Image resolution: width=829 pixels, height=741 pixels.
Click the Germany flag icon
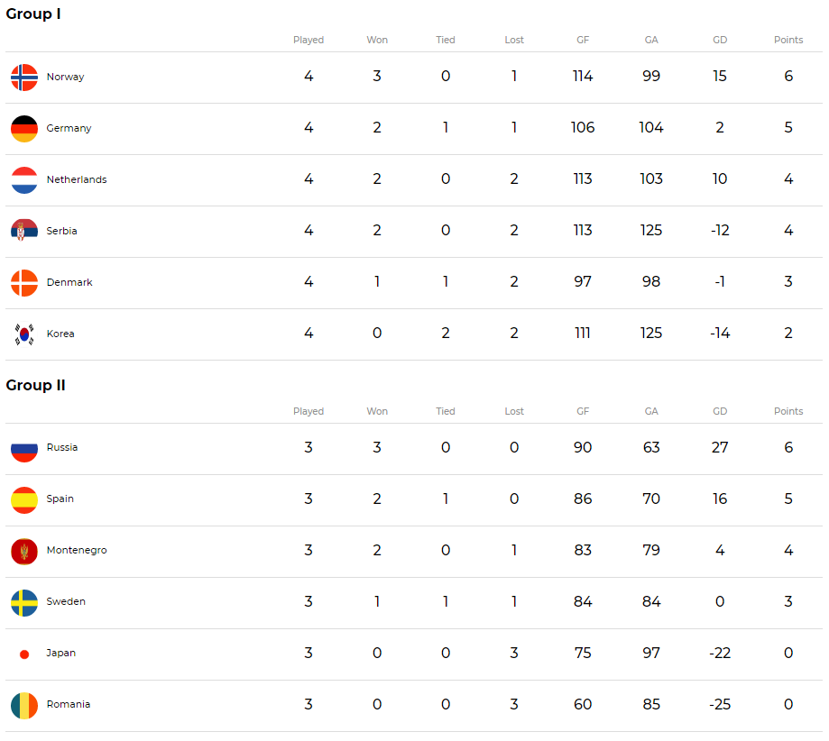click(x=24, y=128)
